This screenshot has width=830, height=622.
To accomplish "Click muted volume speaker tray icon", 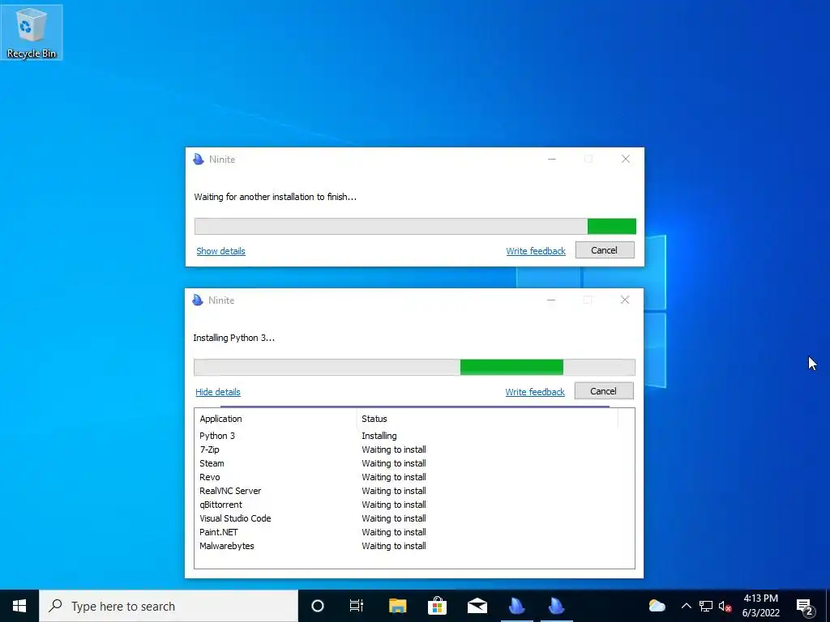I will pos(725,606).
